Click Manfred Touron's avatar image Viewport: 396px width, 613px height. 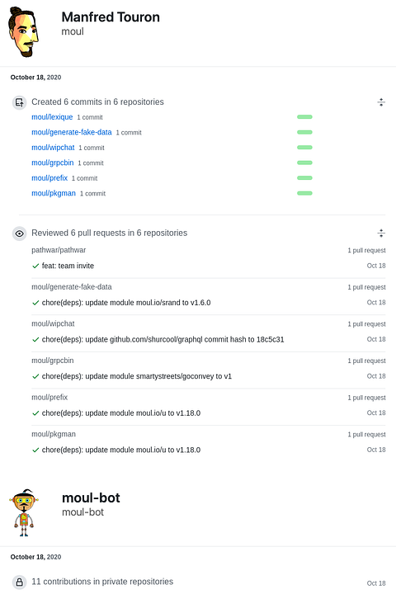23,32
